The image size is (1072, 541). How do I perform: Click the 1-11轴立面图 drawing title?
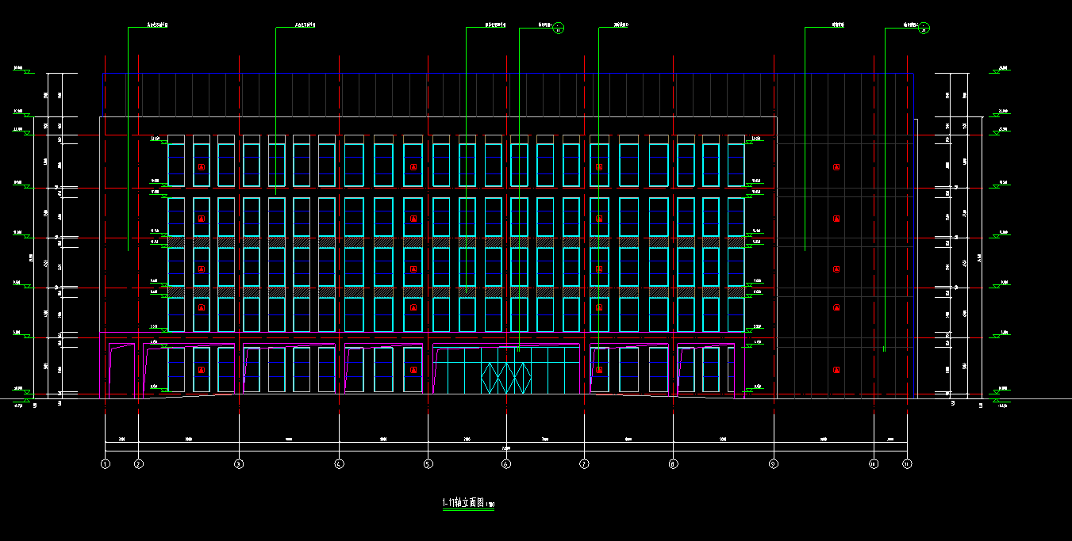tap(463, 502)
